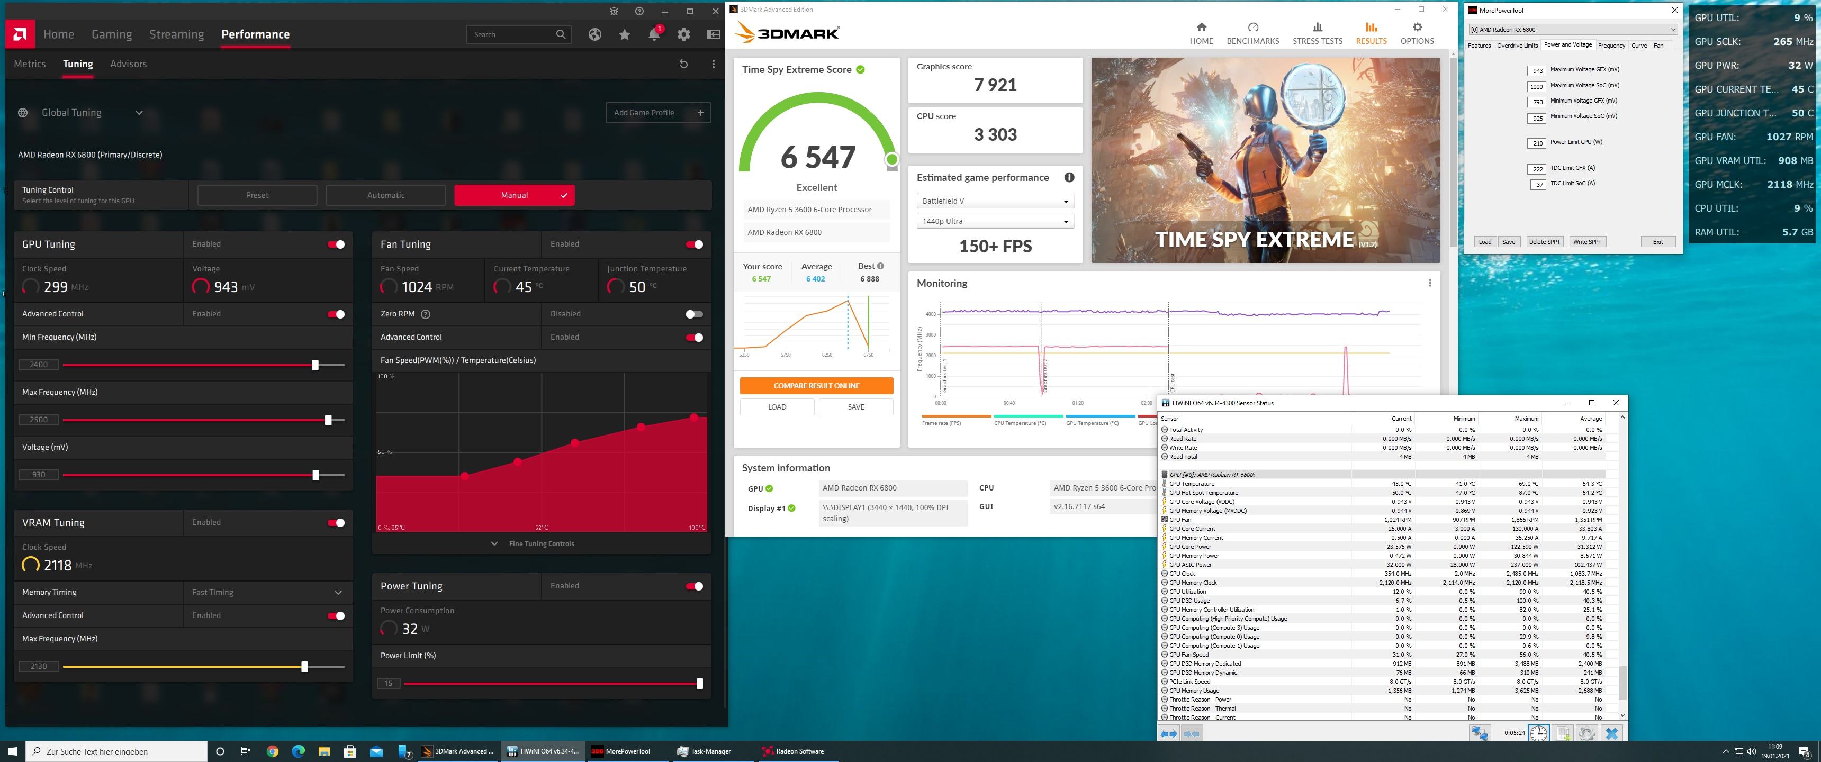Image resolution: width=1821 pixels, height=762 pixels.
Task: Click the Radeon help icon in title bar
Action: point(639,11)
